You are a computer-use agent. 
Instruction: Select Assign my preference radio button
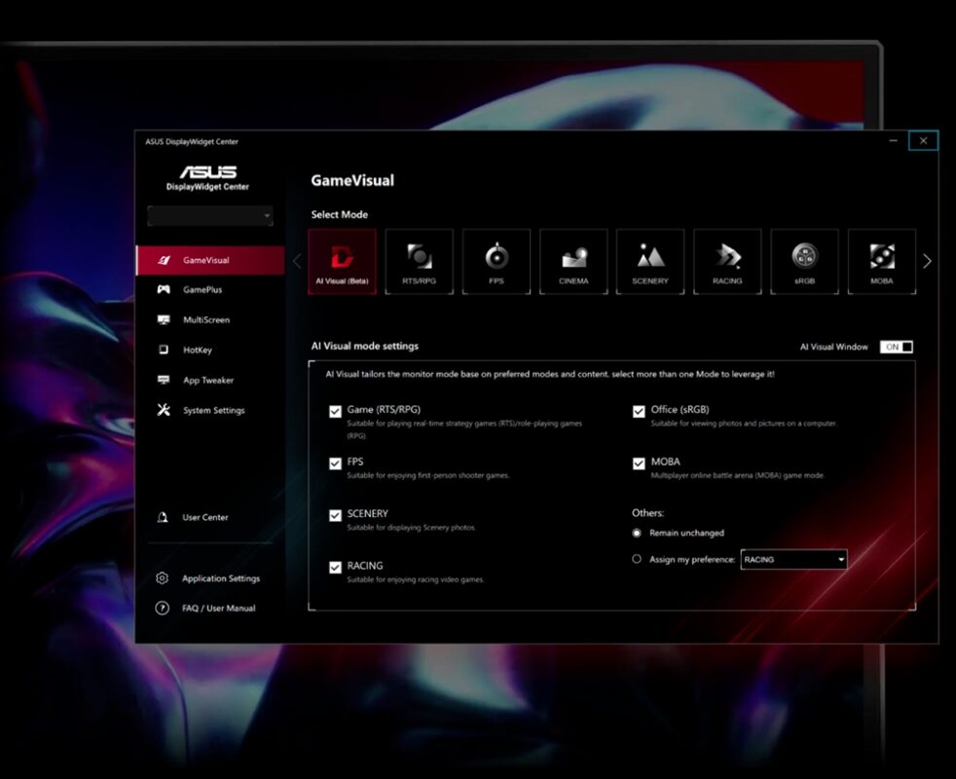(637, 559)
